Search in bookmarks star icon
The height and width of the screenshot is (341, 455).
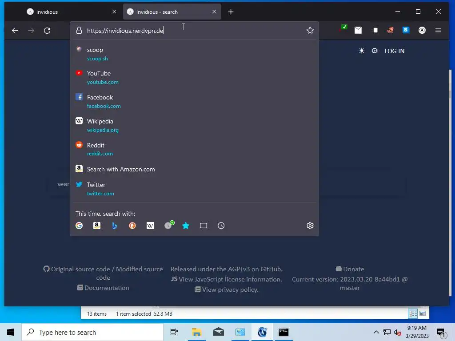pos(186,226)
